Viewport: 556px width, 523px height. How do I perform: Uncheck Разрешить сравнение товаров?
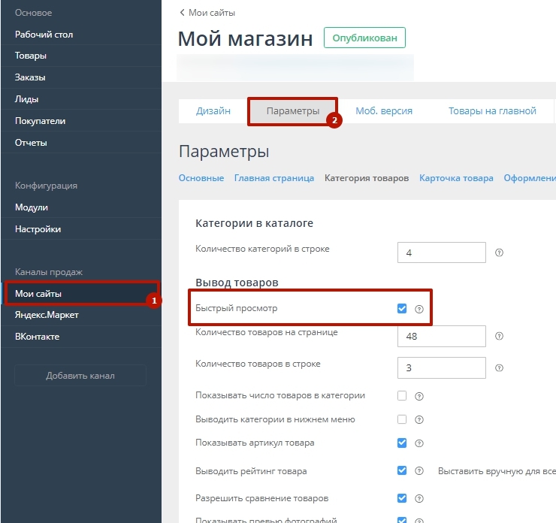pos(402,498)
